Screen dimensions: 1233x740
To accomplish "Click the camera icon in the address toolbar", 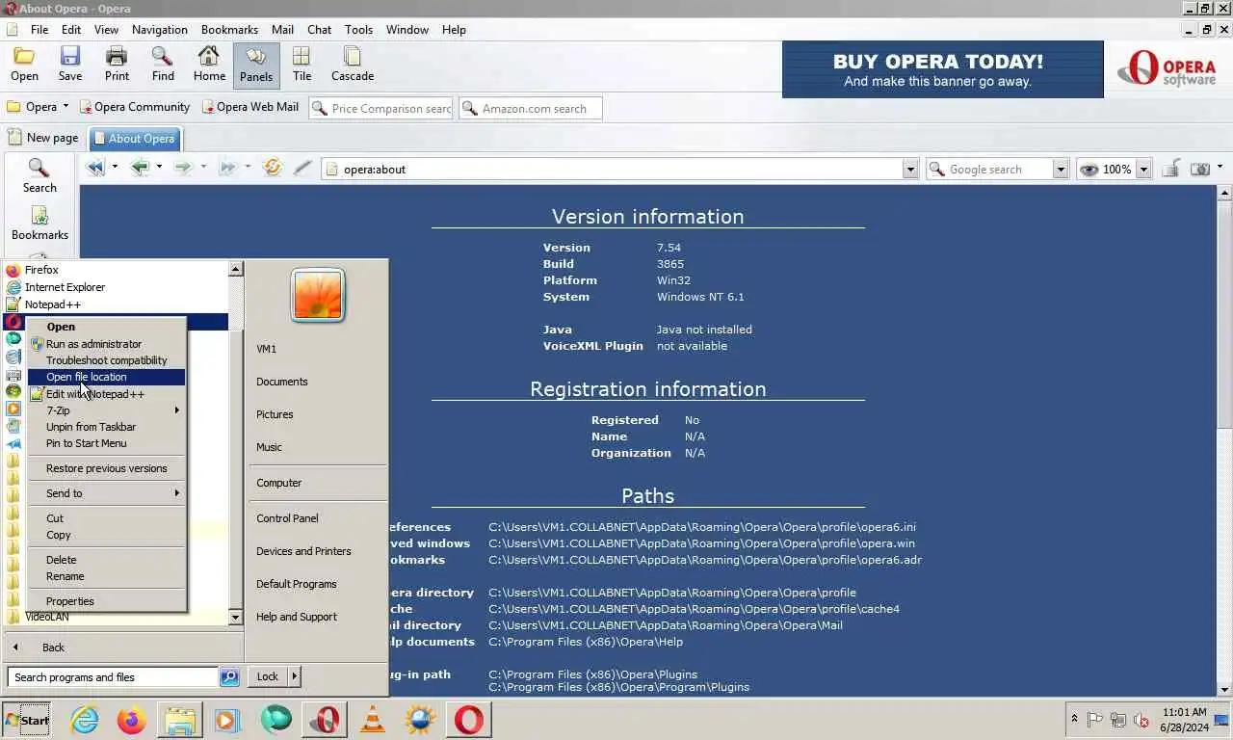I will point(1200,169).
